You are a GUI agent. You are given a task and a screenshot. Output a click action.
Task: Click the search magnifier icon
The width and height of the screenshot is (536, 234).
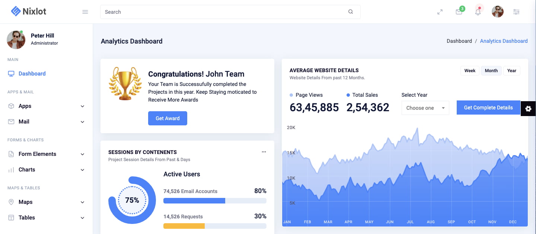350,12
